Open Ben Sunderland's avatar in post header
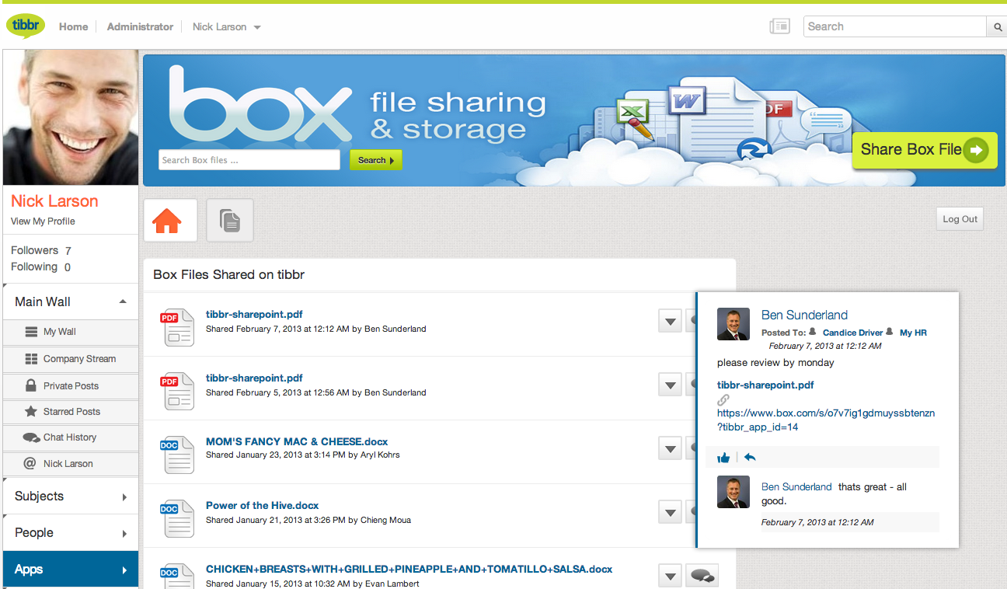This screenshot has height=589, width=1007. (x=733, y=324)
